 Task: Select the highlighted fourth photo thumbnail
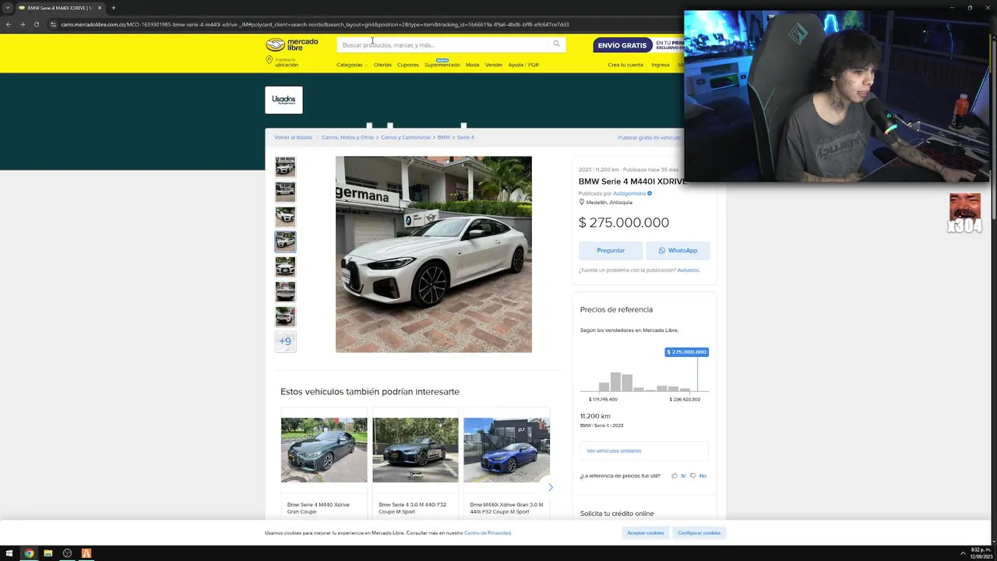coord(285,242)
